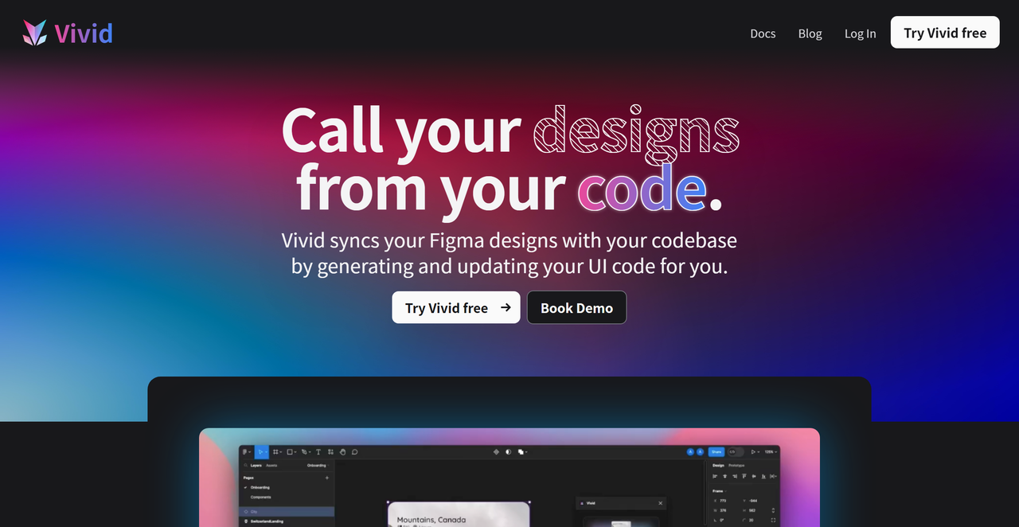This screenshot has height=527, width=1019.
Task: Select the Pen tool in Figma preview
Action: 306,451
